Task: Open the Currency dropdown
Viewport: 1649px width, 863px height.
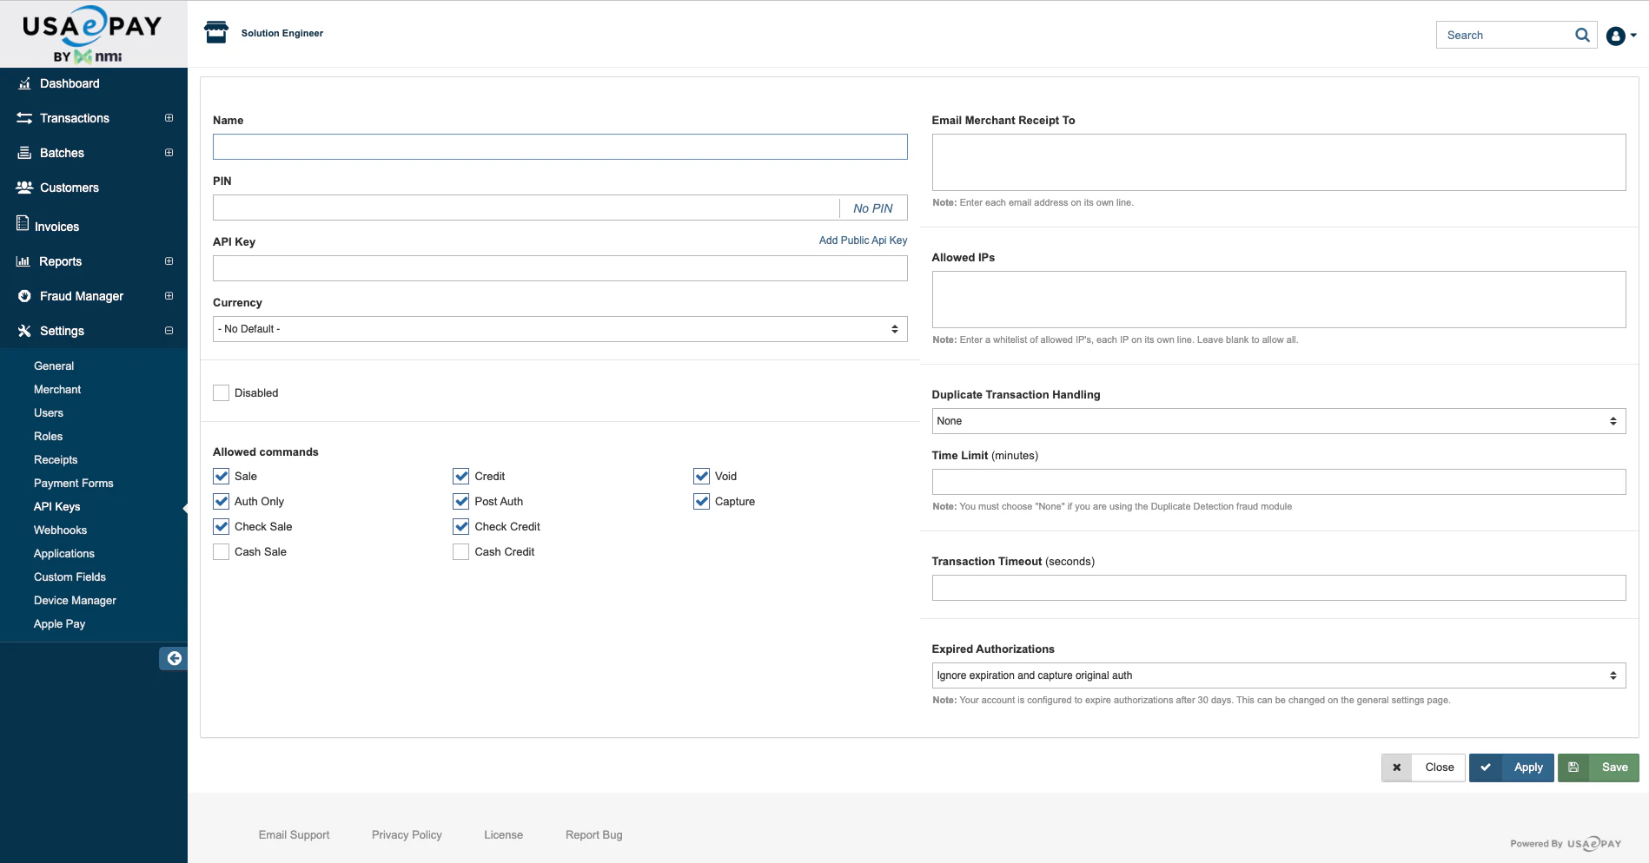Action: pos(559,328)
